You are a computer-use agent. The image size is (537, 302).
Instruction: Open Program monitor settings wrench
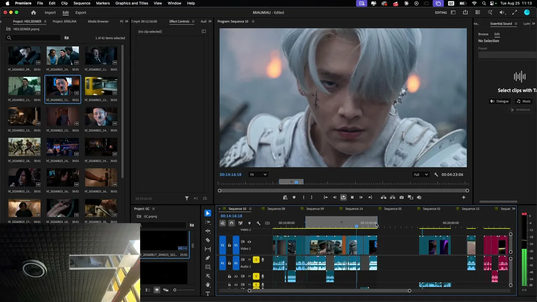click(436, 174)
